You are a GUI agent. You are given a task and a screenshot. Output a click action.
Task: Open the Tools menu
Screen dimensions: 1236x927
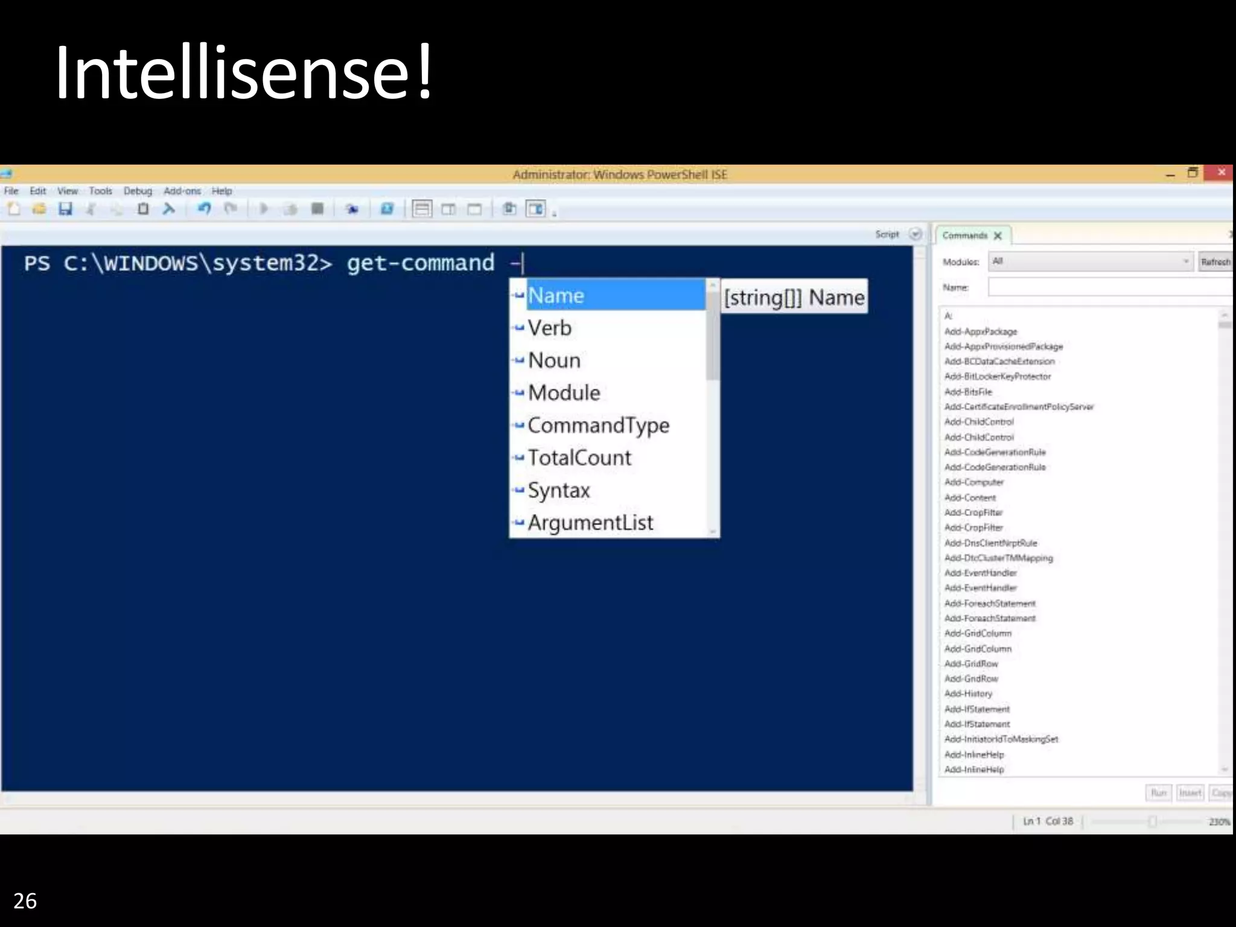(x=101, y=191)
